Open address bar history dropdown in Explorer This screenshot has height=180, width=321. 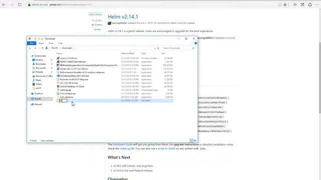[x=154, y=48]
